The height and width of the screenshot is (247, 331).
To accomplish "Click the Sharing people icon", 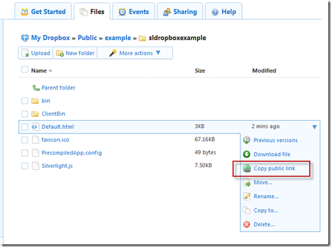I will pyautogui.click(x=166, y=12).
